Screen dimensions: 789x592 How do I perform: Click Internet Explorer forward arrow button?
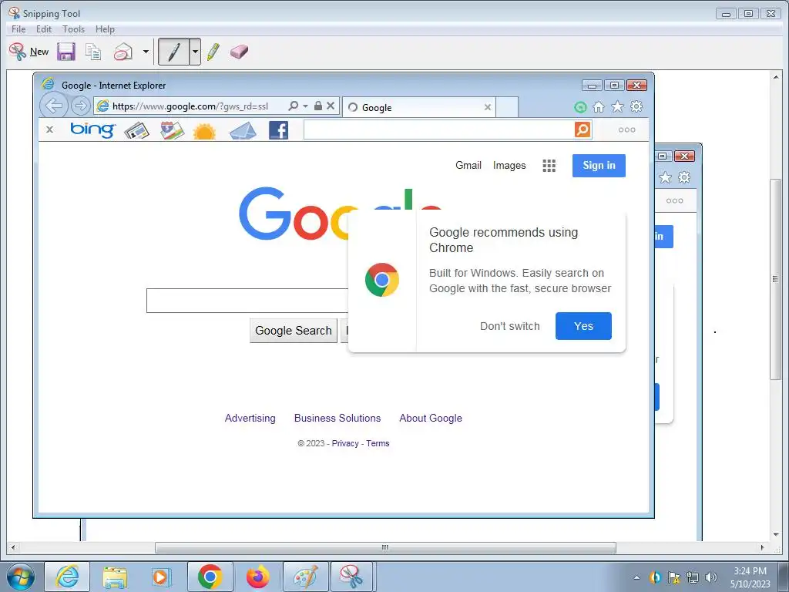[x=80, y=106]
